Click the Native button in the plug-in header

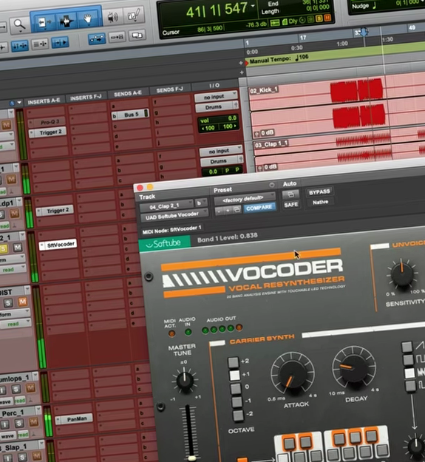(x=320, y=202)
